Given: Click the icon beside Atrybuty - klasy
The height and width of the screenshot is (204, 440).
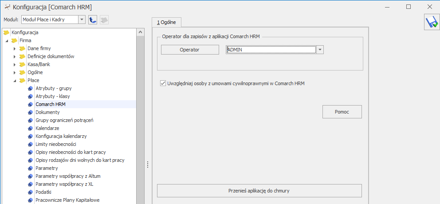Looking at the screenshot, I should coord(30,96).
